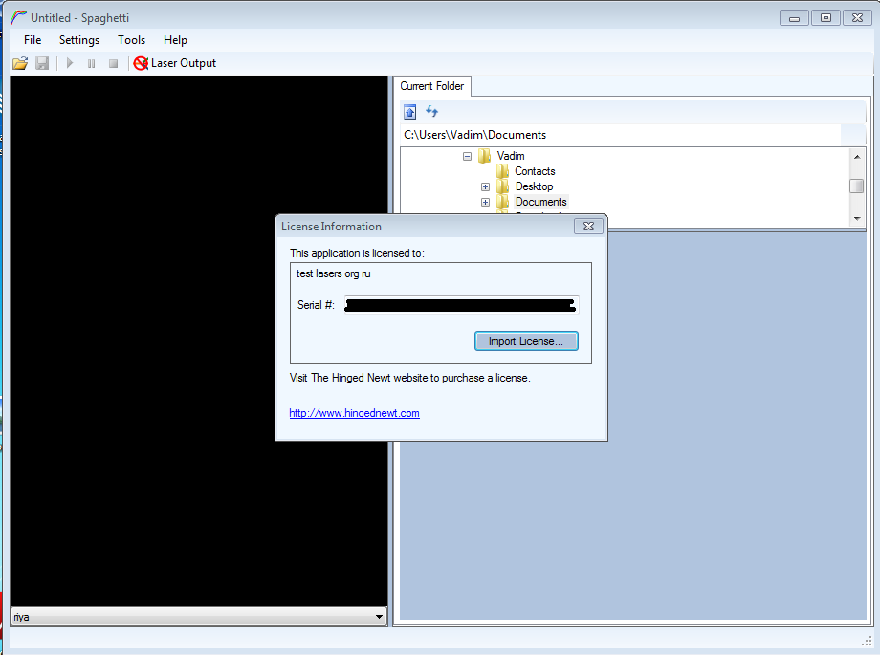880x655 pixels.
Task: Open the File menu
Action: pyautogui.click(x=33, y=40)
